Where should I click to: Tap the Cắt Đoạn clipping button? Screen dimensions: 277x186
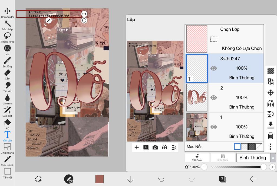(197, 158)
